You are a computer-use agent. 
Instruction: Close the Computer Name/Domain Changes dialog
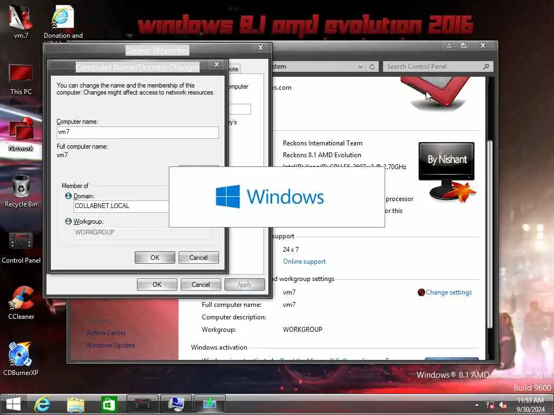coord(216,64)
